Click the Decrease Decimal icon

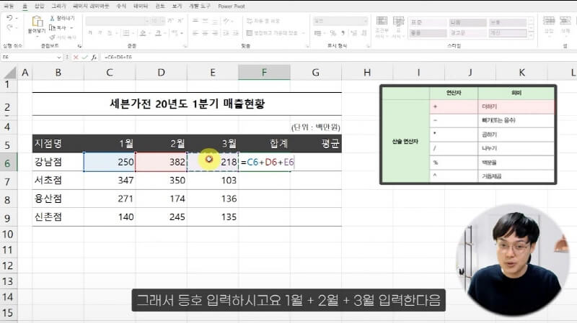(364, 33)
